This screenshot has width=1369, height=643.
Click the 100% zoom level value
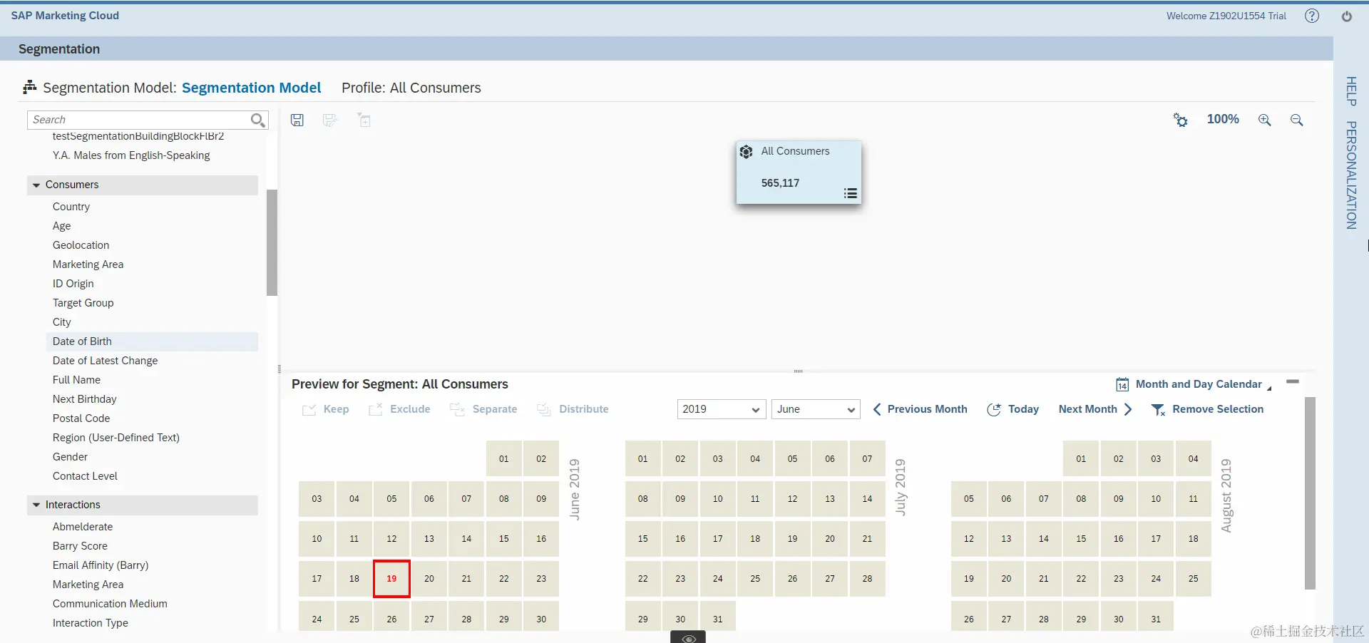tap(1223, 119)
